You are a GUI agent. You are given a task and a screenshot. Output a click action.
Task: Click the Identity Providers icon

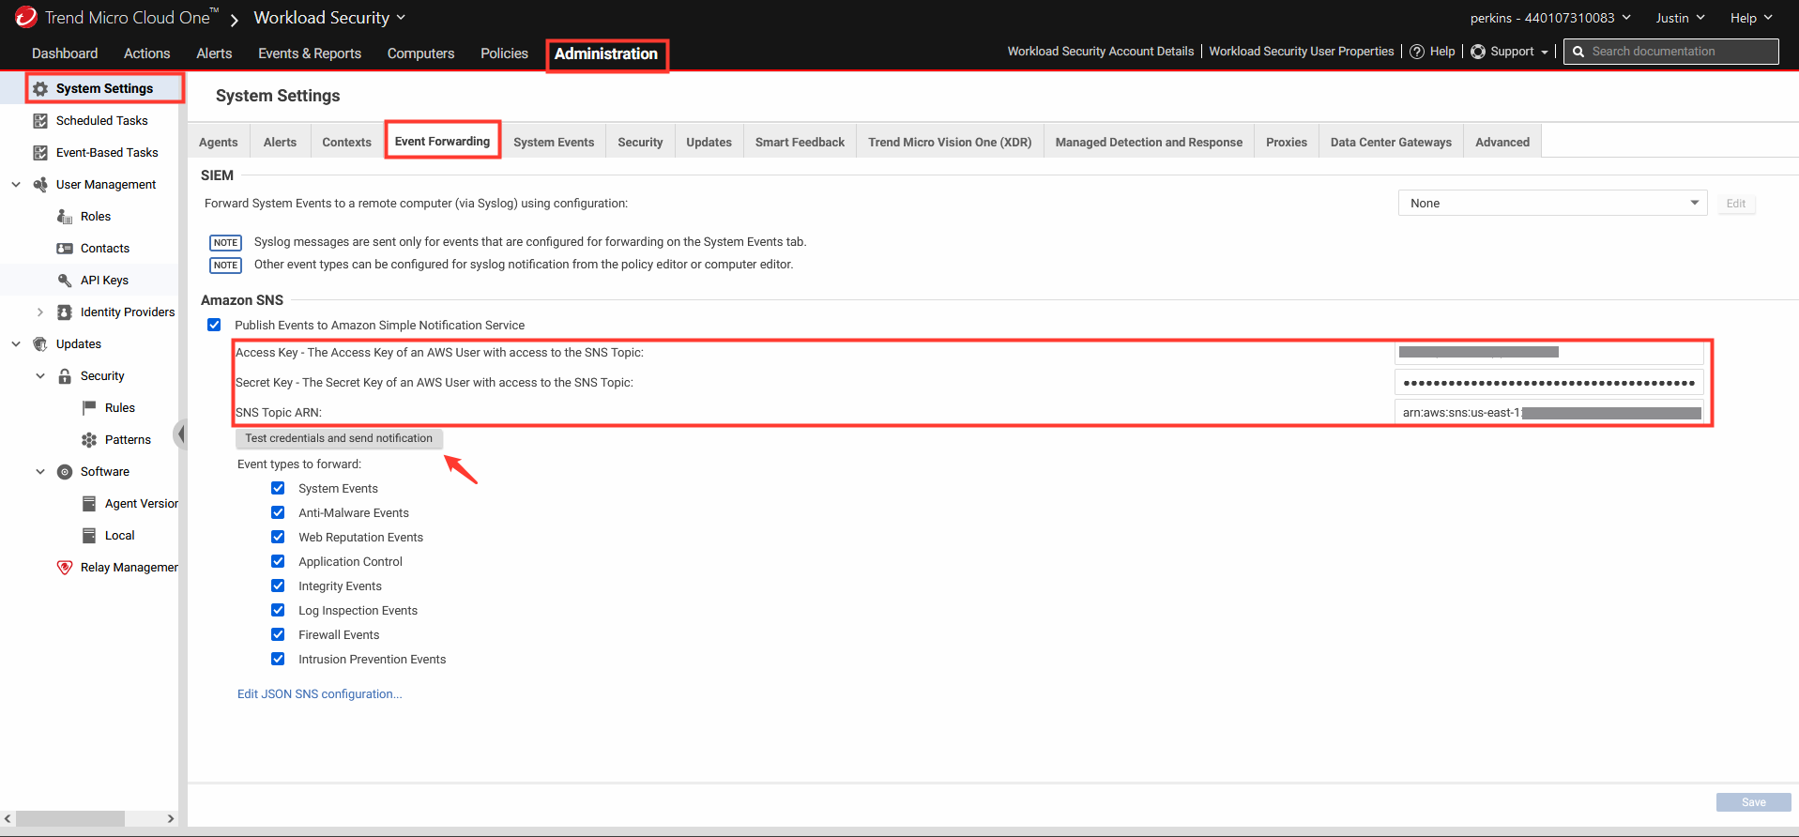coord(65,312)
